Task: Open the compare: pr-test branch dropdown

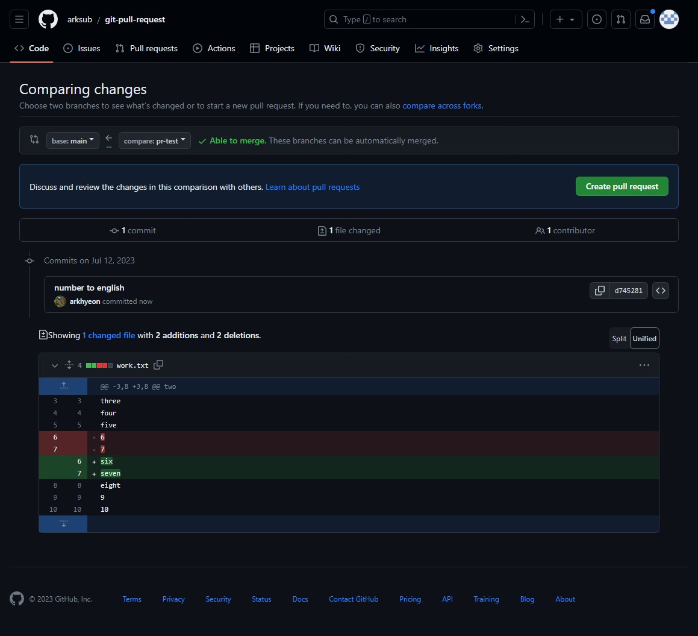Action: pos(154,140)
